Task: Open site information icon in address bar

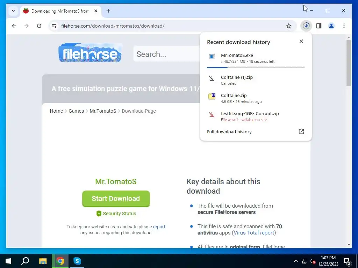Action: click(x=54, y=26)
